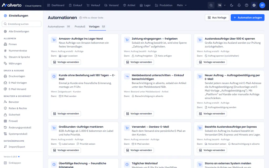Toggle dark mode moon icon

coord(232,5)
